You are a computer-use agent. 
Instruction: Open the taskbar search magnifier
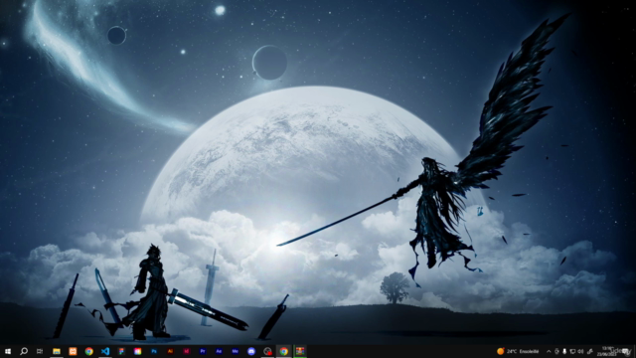[24, 351]
